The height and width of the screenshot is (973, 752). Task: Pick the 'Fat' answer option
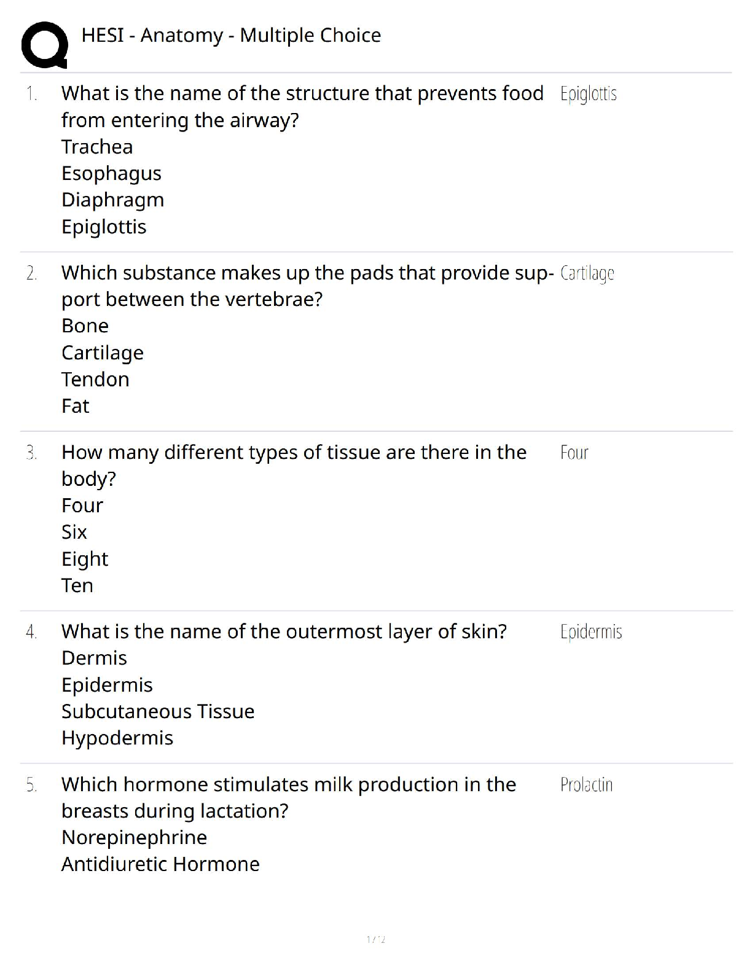pos(76,406)
